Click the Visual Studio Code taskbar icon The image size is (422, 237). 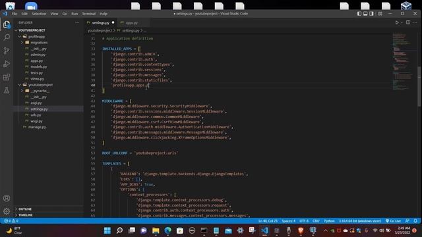tap(264, 230)
